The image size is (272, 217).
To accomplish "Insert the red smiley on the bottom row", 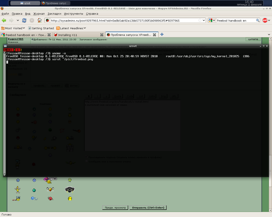I will point(50,198).
